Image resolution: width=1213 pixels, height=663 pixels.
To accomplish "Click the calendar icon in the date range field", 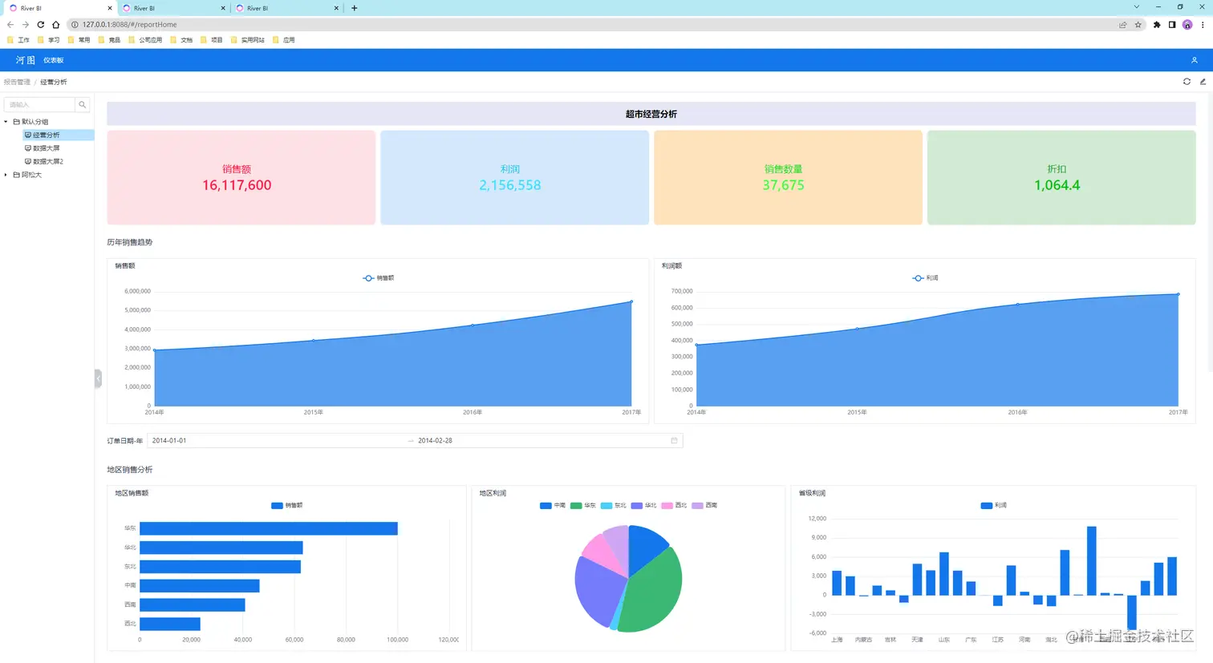I will (x=674, y=440).
